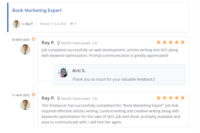
Task: Open the Book Marketing Expert job title
Action: (37, 11)
